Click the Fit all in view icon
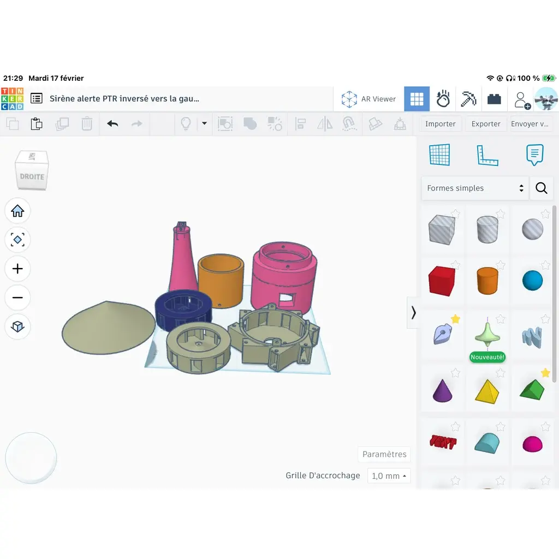559x559 pixels. point(17,240)
